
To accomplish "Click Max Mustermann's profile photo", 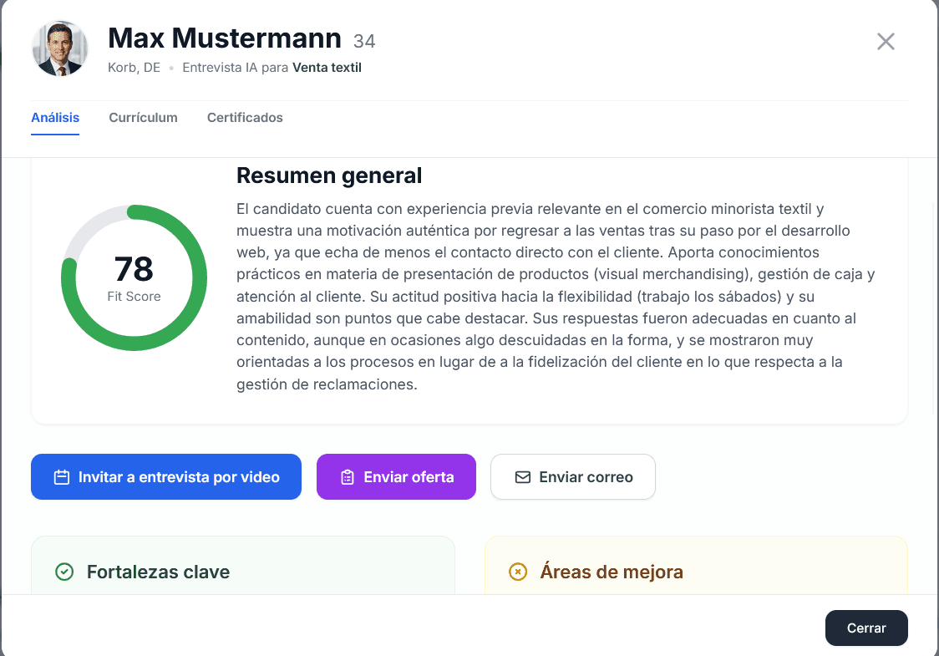I will coord(60,48).
